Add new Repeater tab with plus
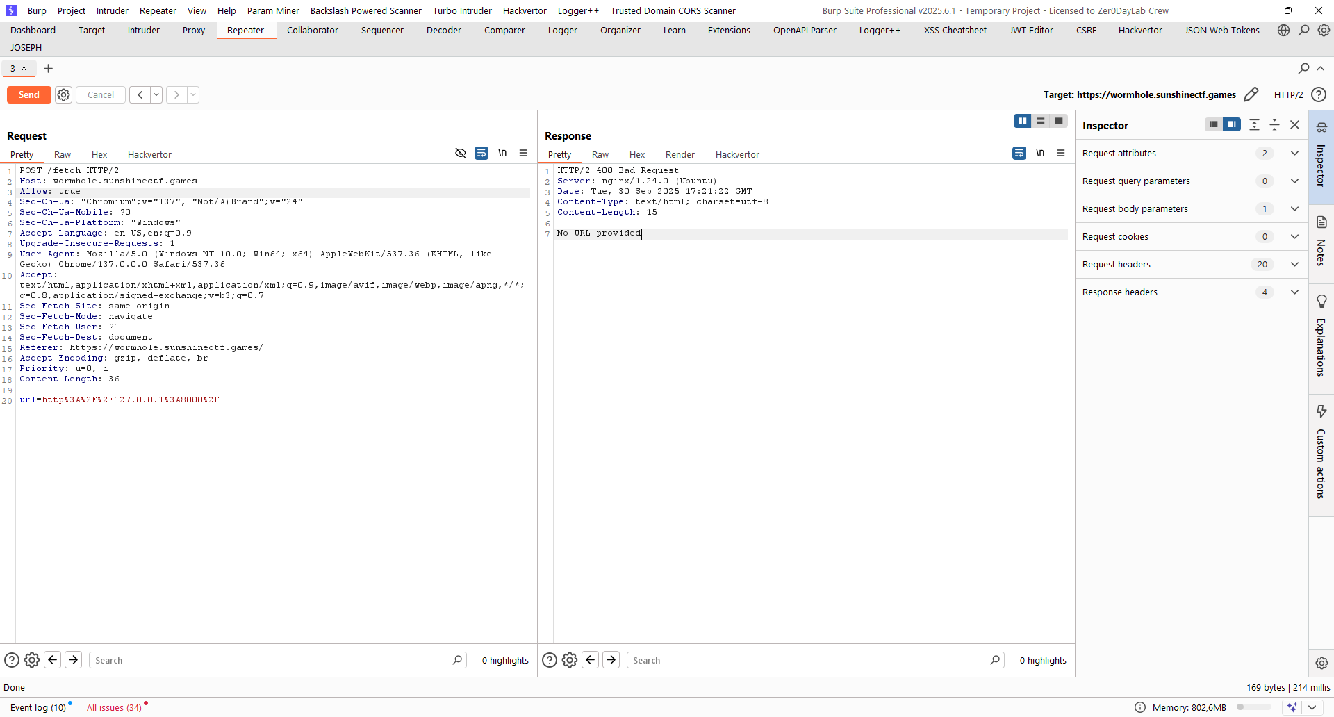Image resolution: width=1334 pixels, height=717 pixels. (48, 68)
